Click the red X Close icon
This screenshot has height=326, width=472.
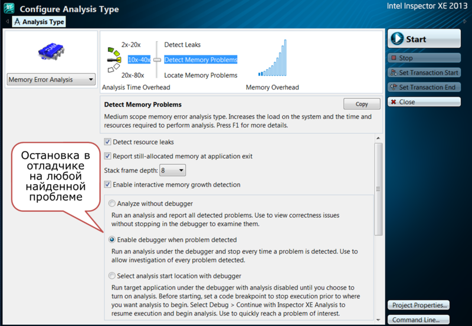tap(394, 102)
